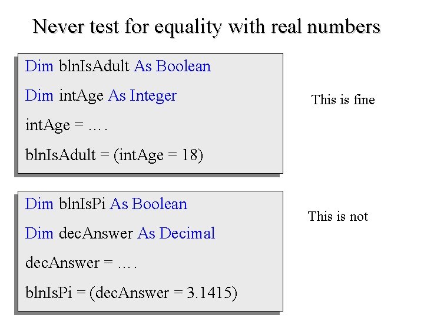Select the "This is not" label
Image resolution: width=424 pixels, height=318 pixels.
pos(338,216)
